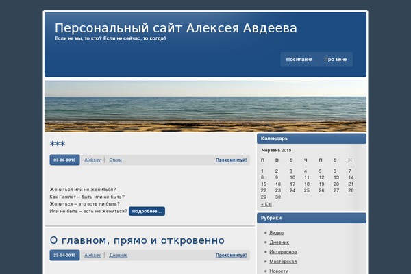
Task: Click the poem line Жениться или не жениться?
Action: tap(83, 189)
